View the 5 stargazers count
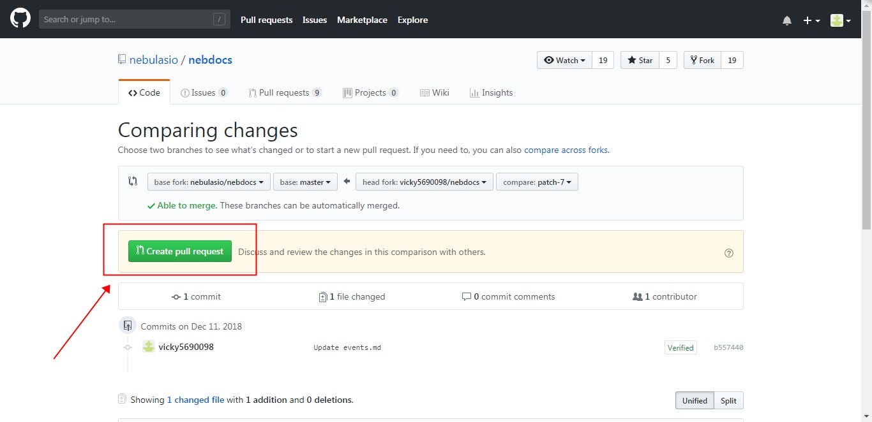The width and height of the screenshot is (872, 422). pyautogui.click(x=668, y=60)
